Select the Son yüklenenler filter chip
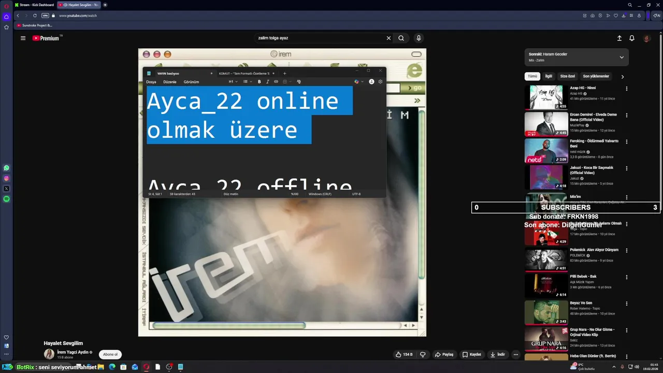Image resolution: width=663 pixels, height=373 pixels. click(x=596, y=76)
